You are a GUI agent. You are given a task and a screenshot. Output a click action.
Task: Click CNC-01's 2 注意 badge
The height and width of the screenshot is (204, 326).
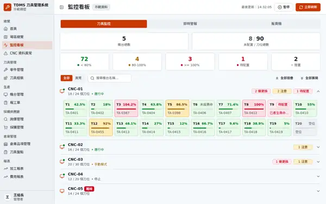282,91
